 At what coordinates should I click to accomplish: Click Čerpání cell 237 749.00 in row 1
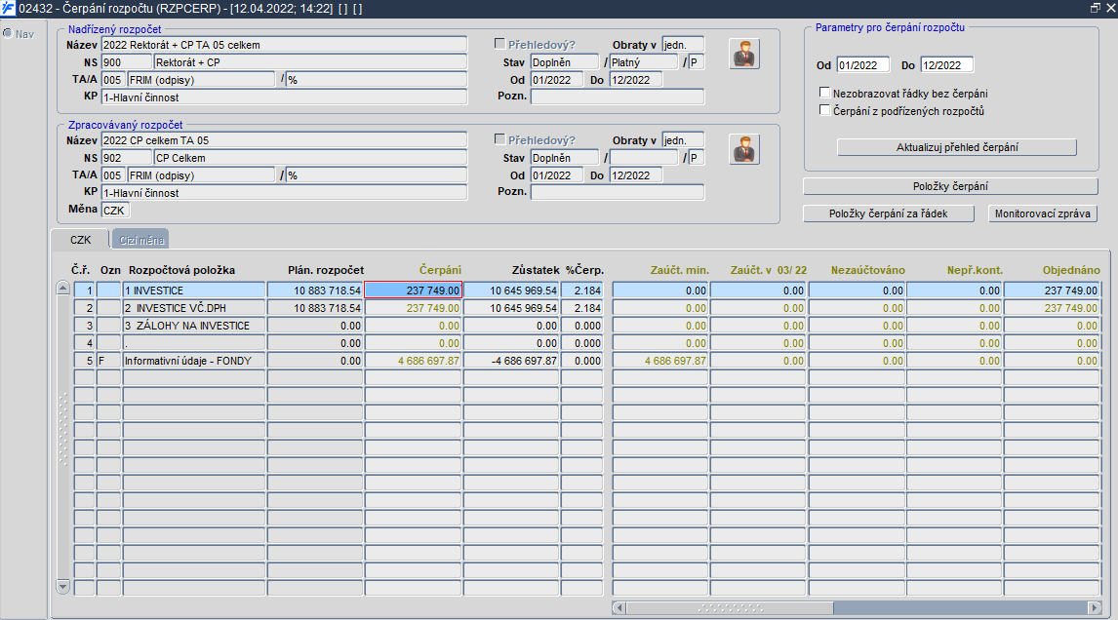click(413, 291)
